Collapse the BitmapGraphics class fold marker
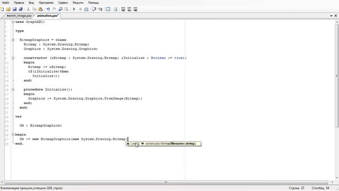 13,40
